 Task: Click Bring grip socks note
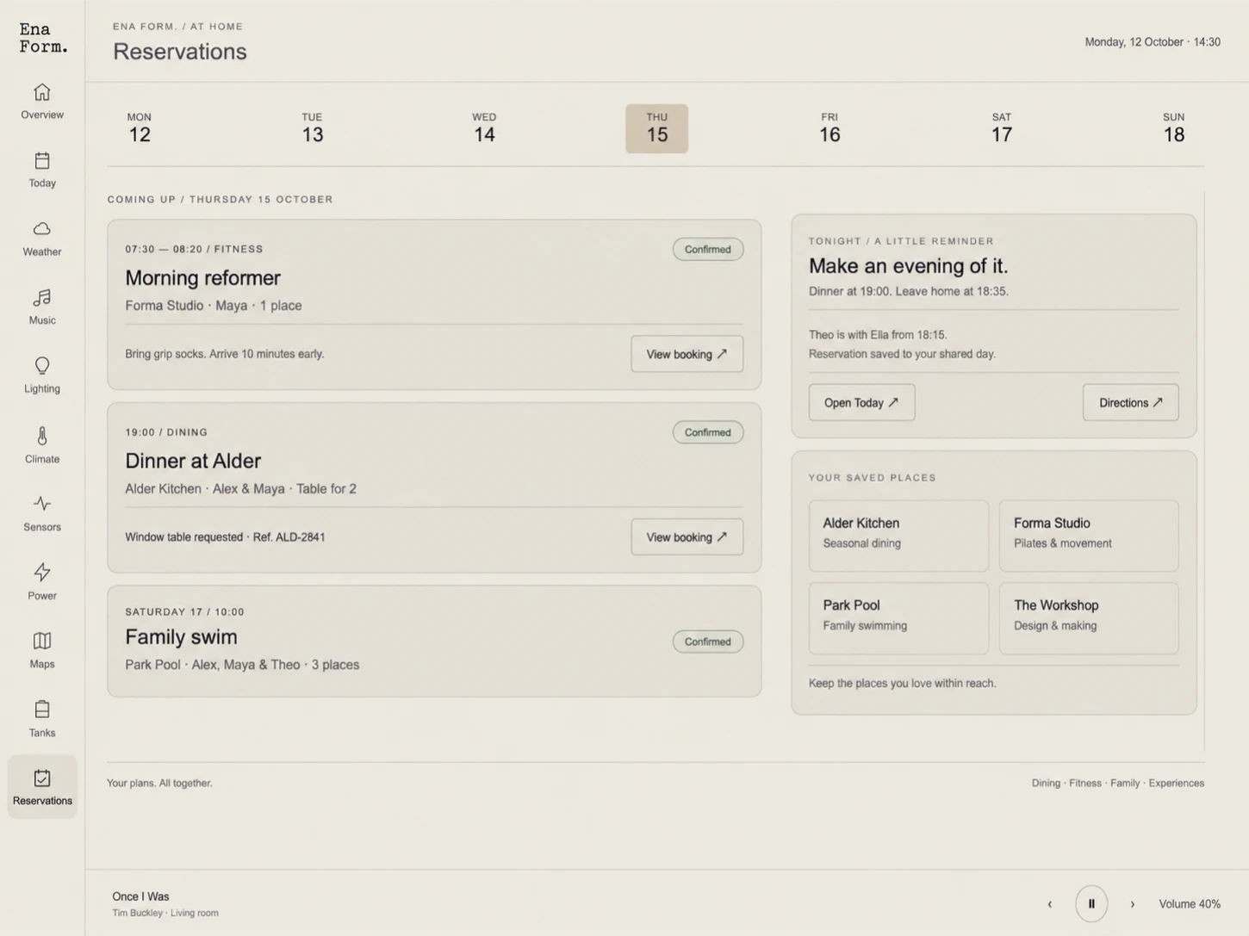225,354
